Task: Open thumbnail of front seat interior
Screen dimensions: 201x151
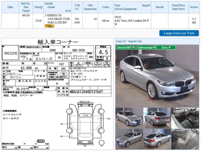Action: pos(185,118)
